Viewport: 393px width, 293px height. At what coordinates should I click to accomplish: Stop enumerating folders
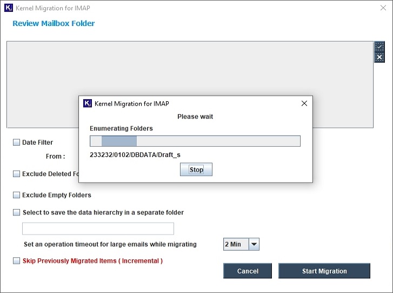(x=196, y=170)
